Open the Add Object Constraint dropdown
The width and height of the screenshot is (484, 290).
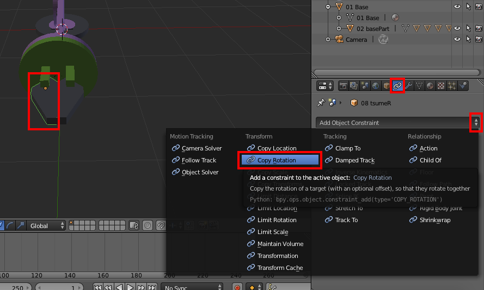[x=398, y=123]
